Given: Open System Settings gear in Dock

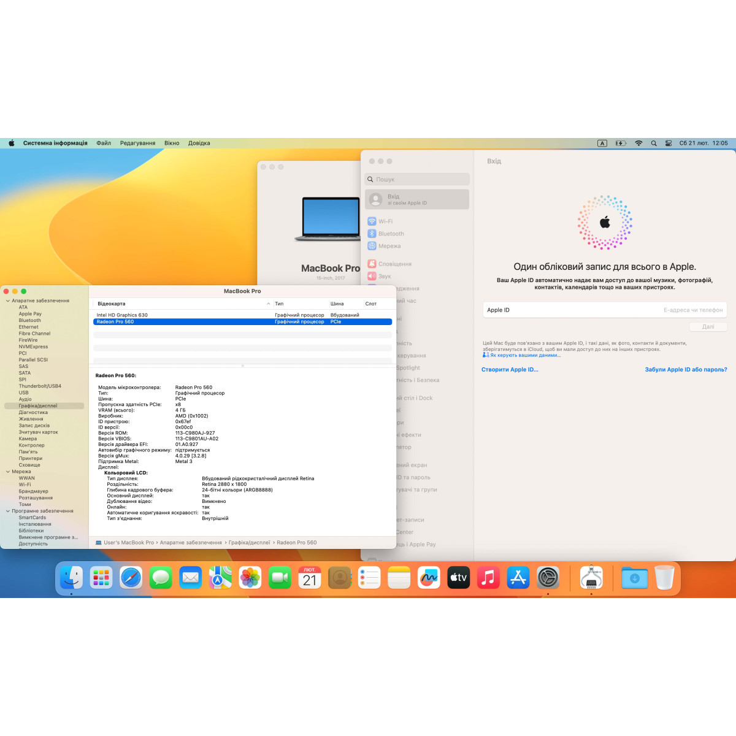Looking at the screenshot, I should pos(548,577).
